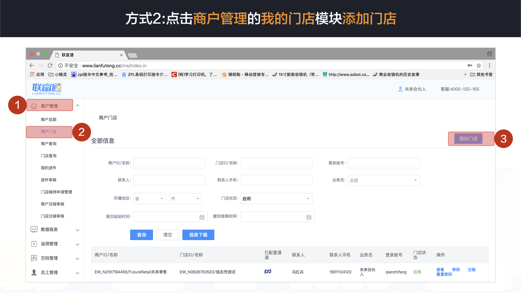The width and height of the screenshot is (521, 293).
Task: Select 门店注销审核 in the sidebar
Action: coord(53,216)
